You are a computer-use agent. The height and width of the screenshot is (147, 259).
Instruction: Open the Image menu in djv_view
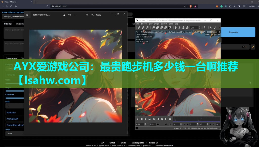[x=157, y=24]
